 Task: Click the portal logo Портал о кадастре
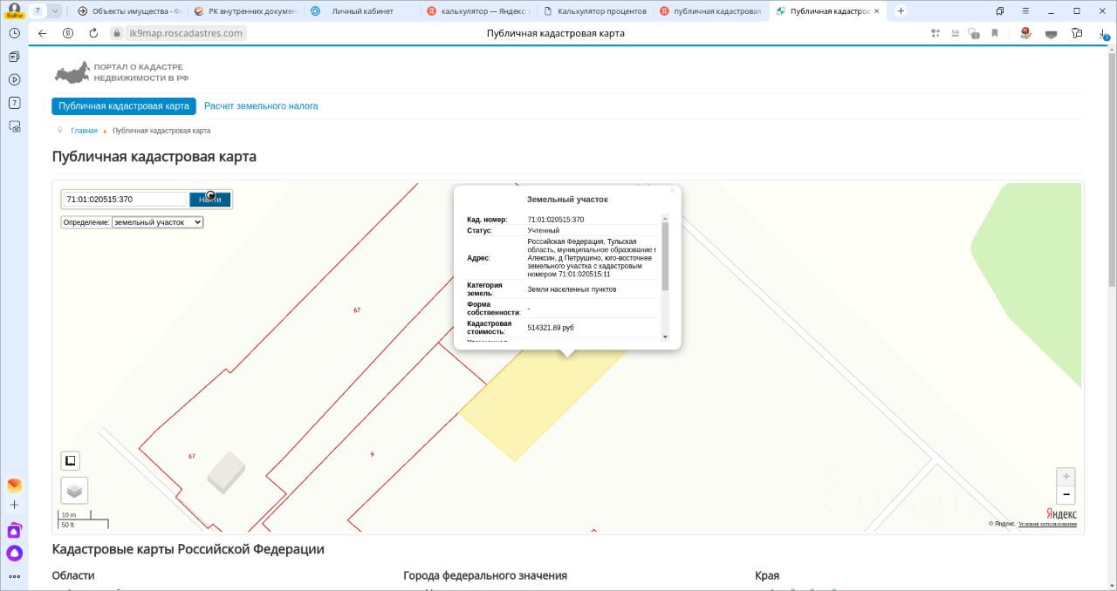[x=122, y=72]
